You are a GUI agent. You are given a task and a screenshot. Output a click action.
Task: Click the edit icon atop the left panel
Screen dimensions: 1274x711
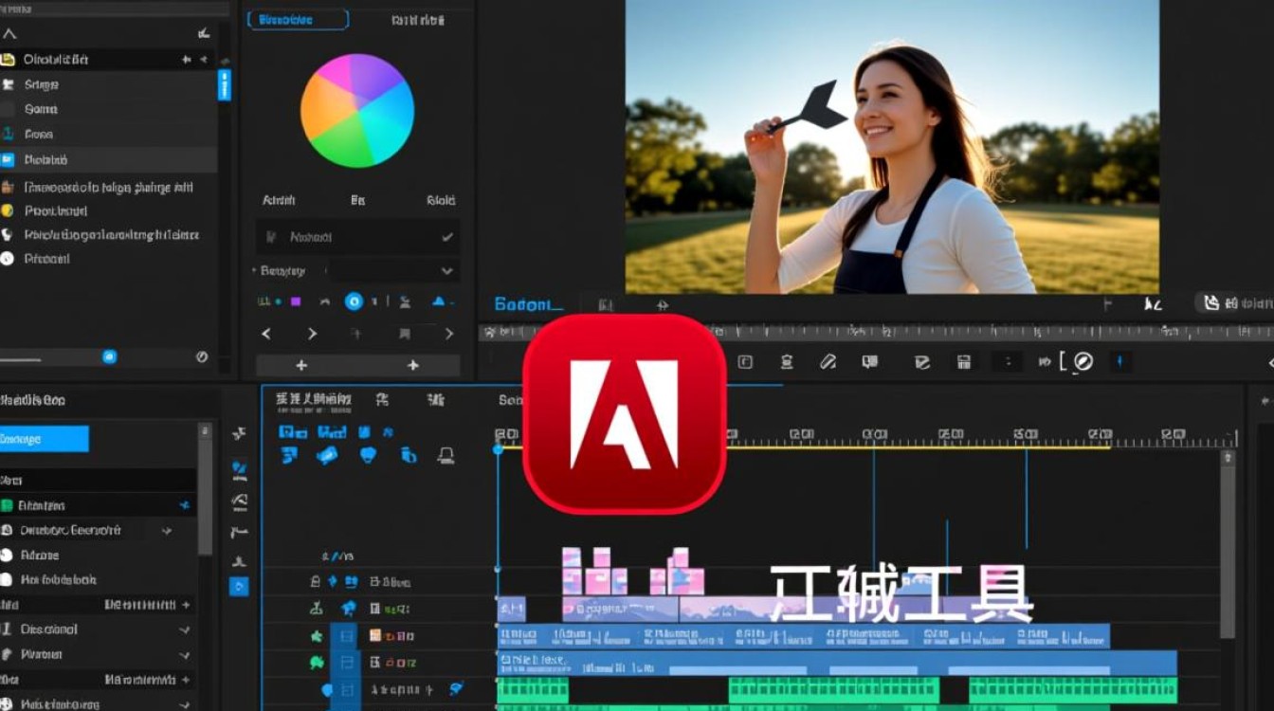click(203, 33)
